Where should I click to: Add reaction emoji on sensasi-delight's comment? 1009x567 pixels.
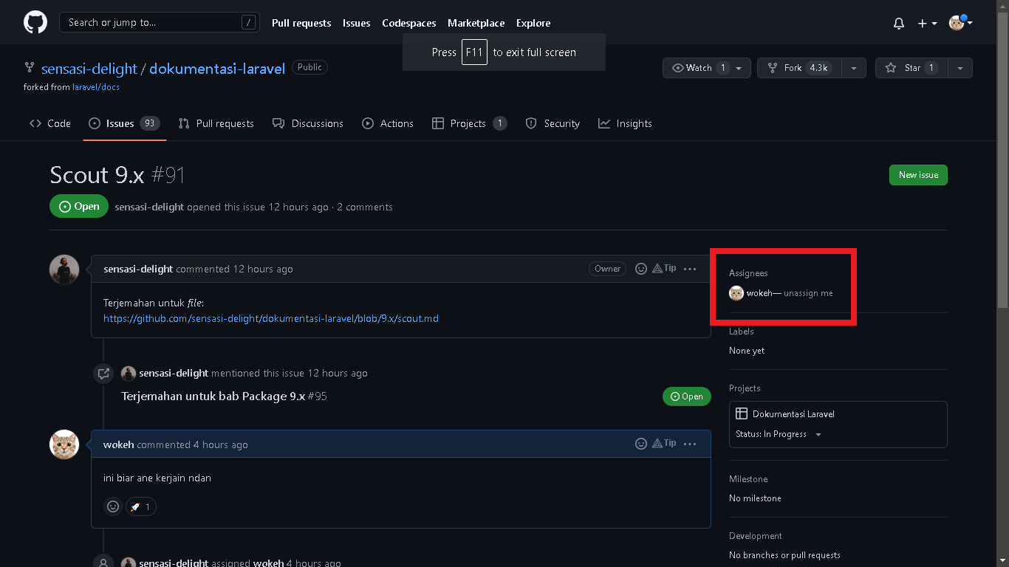pos(641,269)
